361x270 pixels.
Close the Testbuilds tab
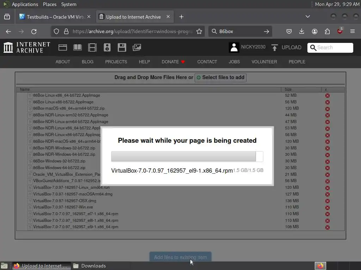[x=89, y=17]
